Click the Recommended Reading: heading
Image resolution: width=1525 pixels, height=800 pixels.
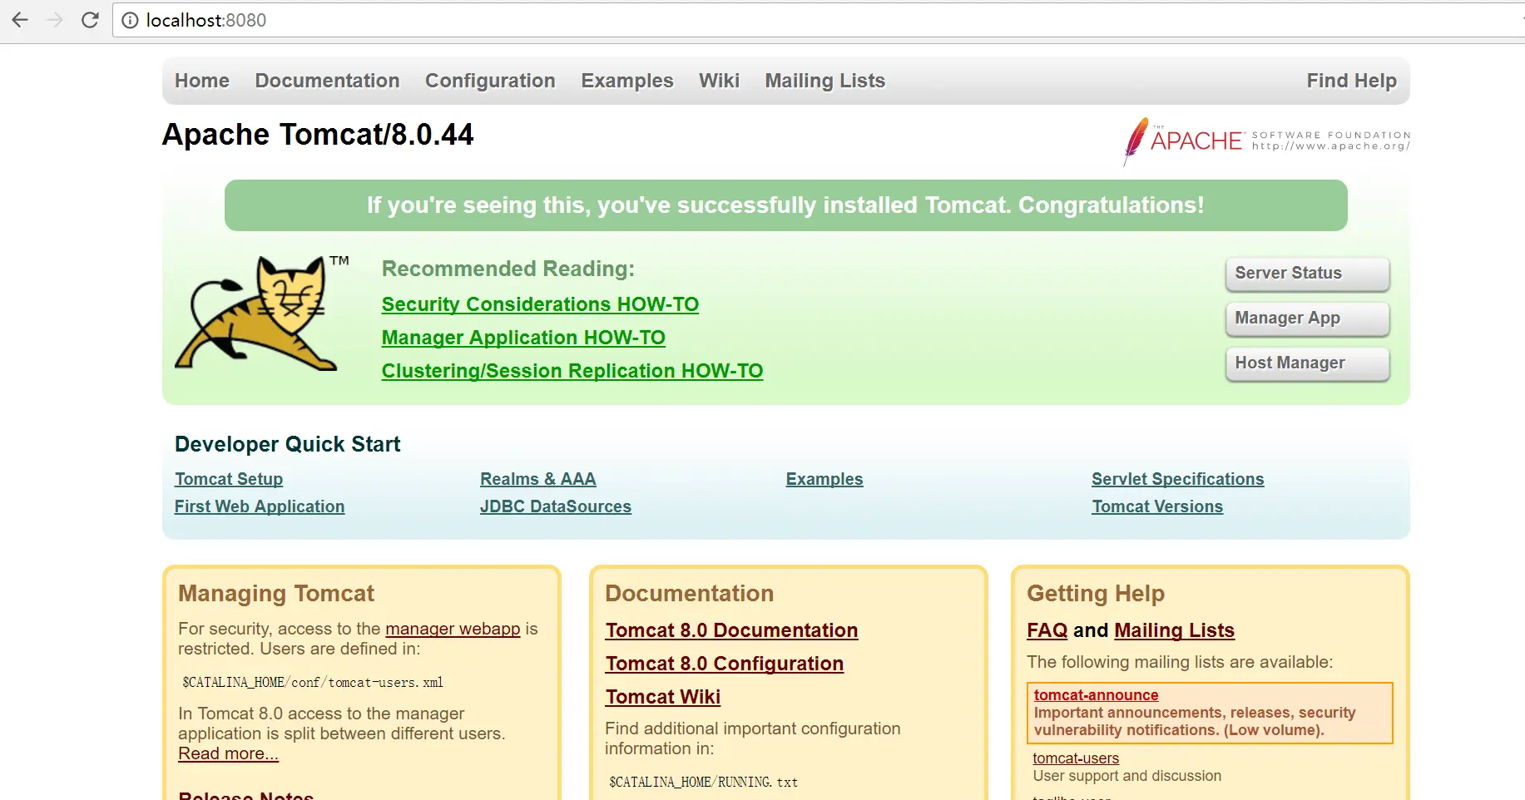(508, 269)
